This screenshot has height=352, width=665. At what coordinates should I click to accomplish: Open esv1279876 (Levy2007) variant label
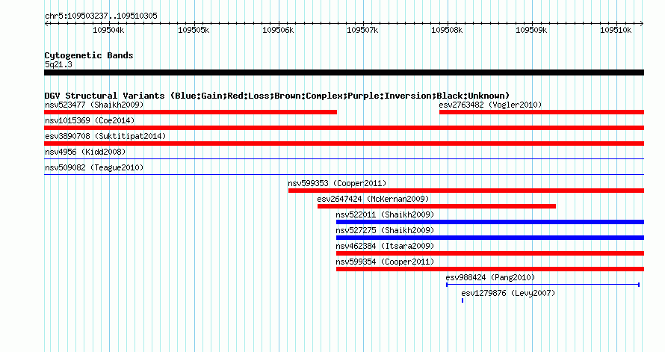click(x=508, y=293)
